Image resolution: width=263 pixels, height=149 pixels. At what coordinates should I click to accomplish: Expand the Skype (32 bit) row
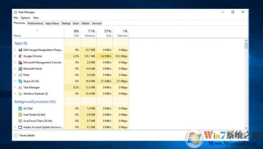point(15,81)
